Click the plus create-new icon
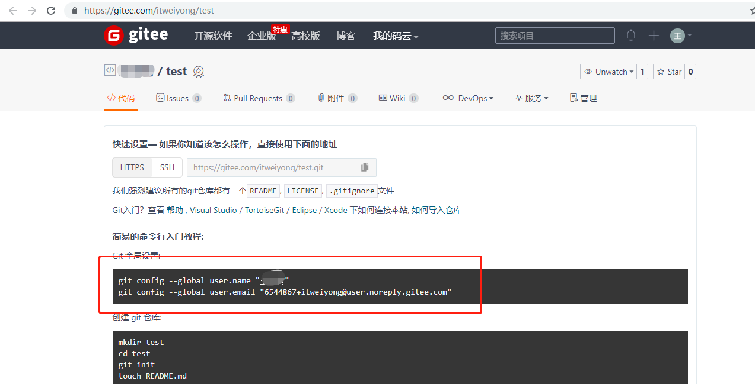Viewport: 755px width, 384px height. [x=654, y=36]
